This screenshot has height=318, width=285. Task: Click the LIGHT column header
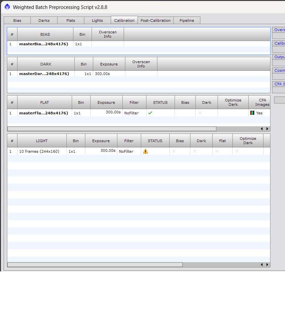point(42,141)
